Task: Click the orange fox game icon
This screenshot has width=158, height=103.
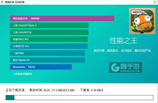Action: pyautogui.click(x=142, y=21)
